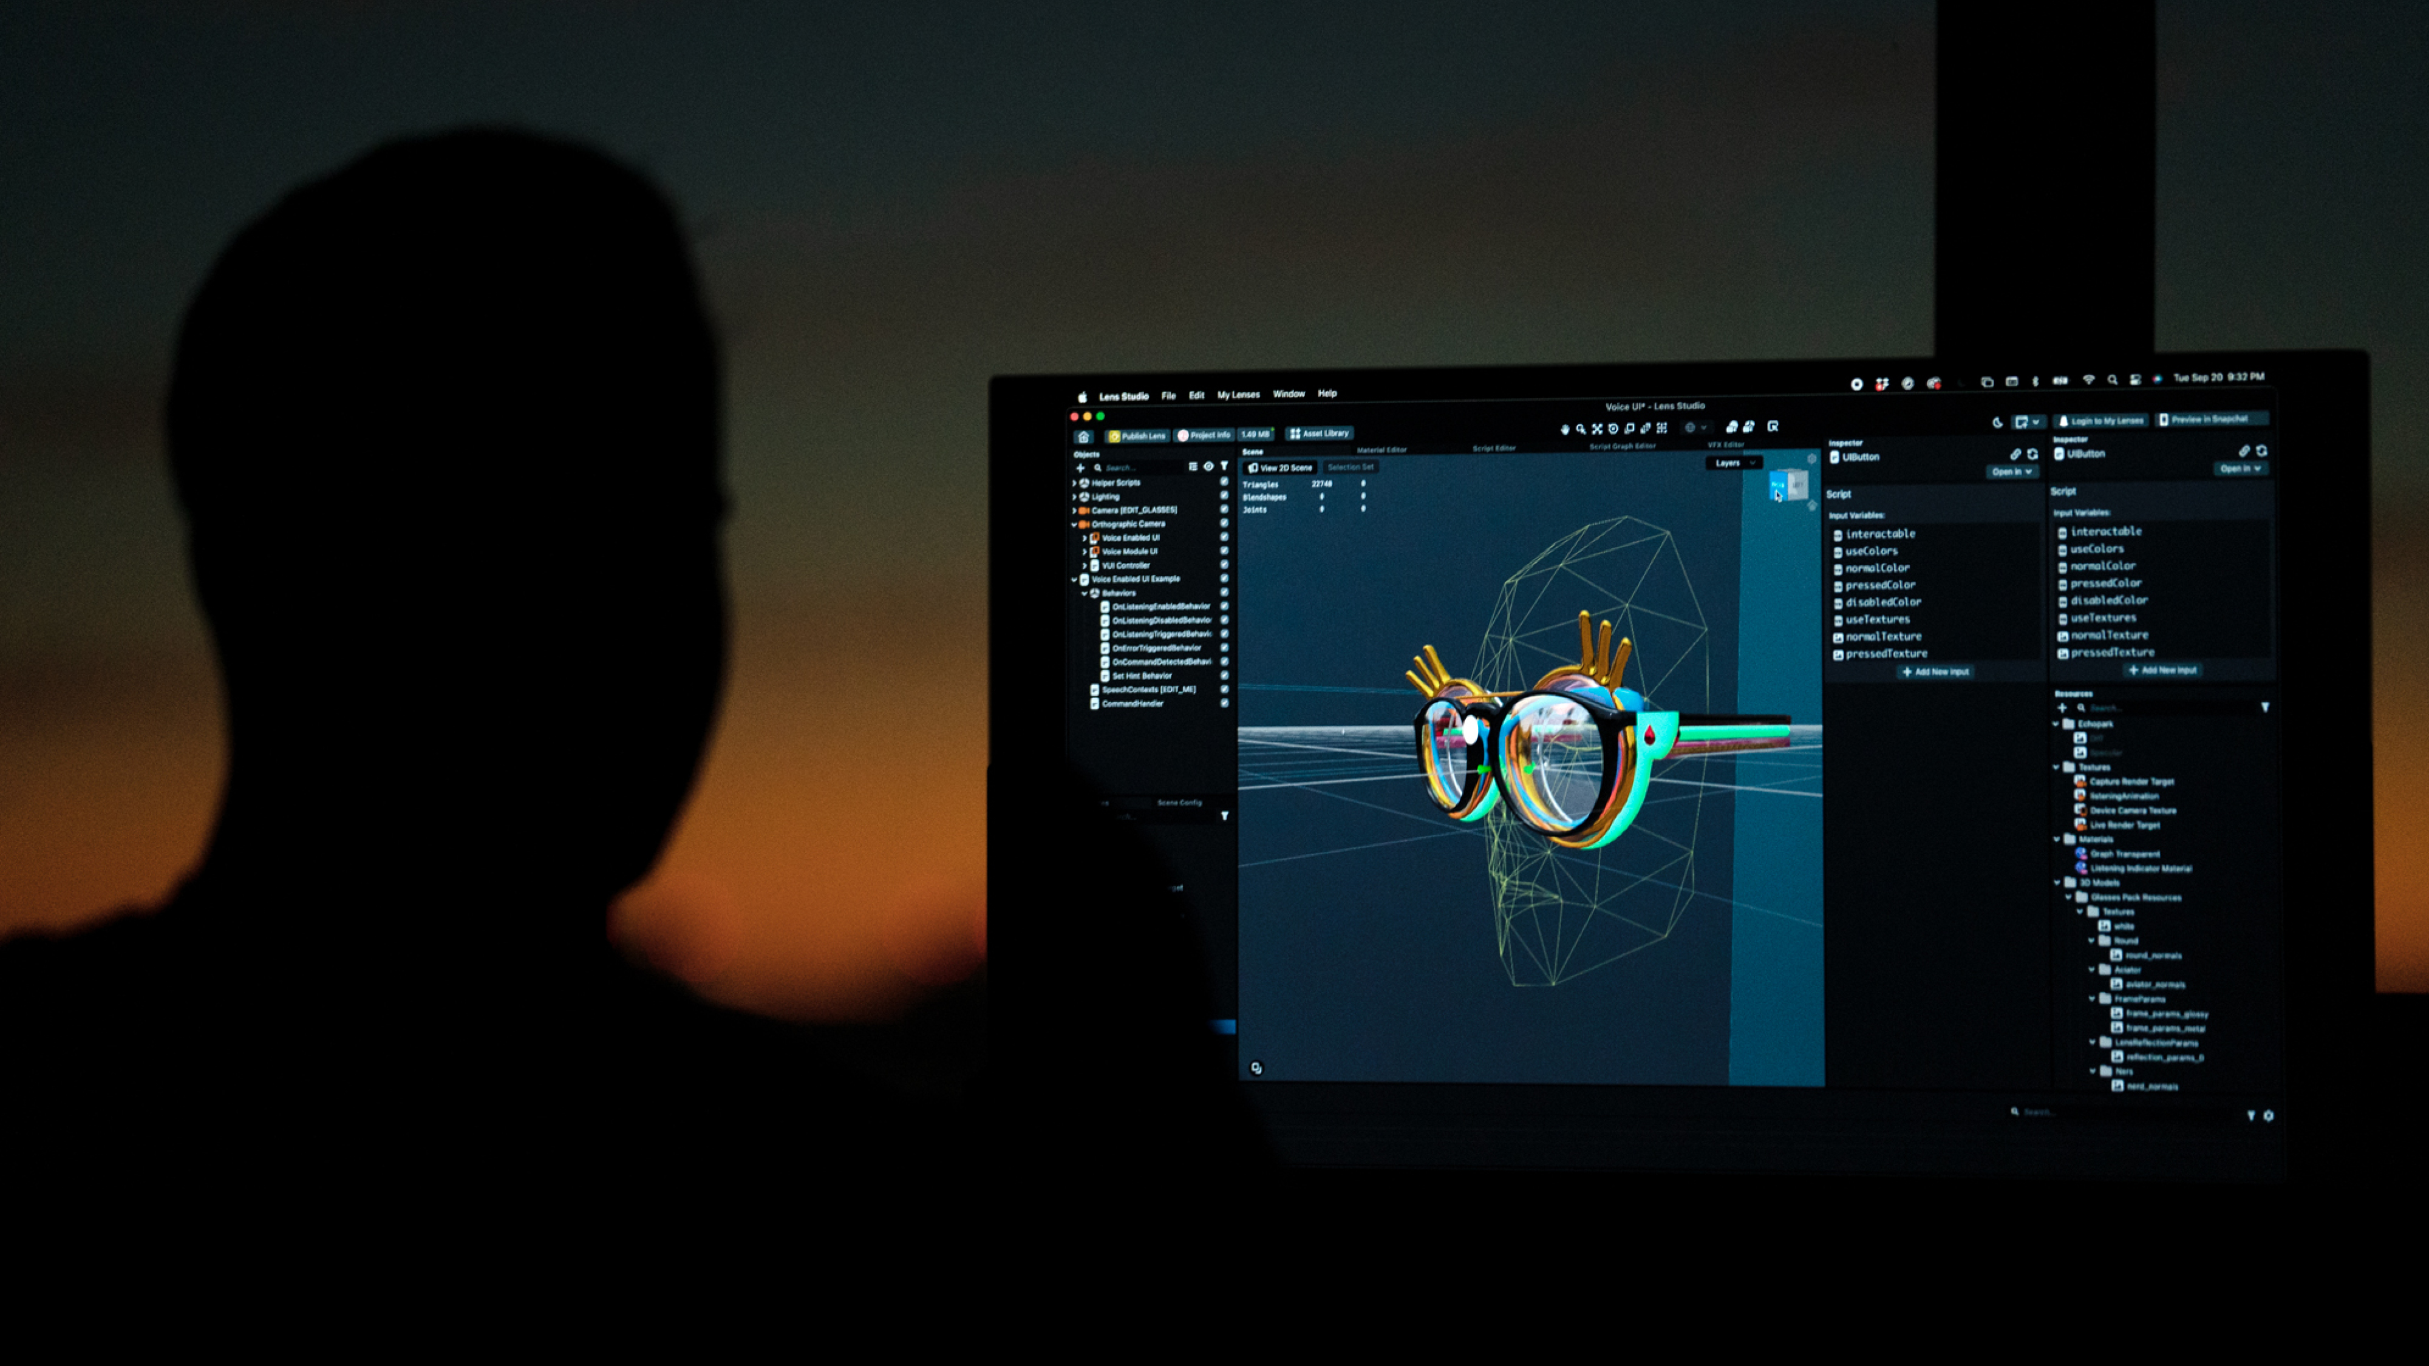
Task: Expand the Voice Module UI item
Action: (1085, 551)
